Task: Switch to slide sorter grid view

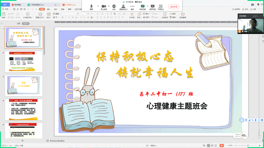Action: coord(212,146)
